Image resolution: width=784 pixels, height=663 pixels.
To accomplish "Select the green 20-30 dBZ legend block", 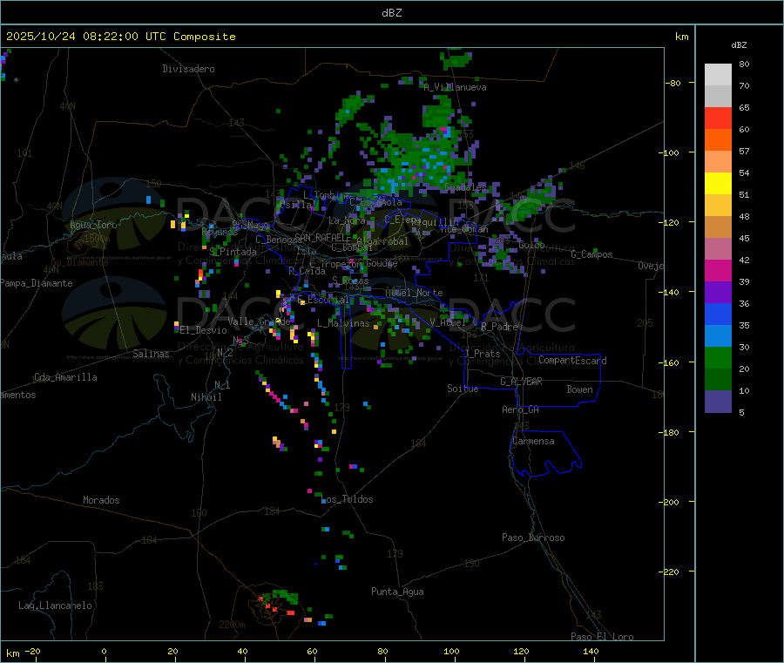I will [x=718, y=357].
